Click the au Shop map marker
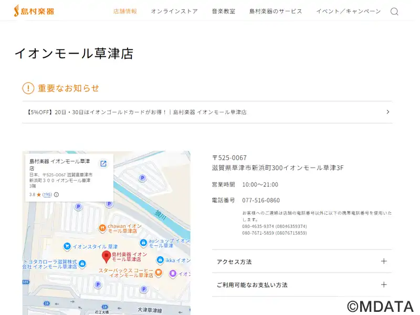The height and width of the screenshot is (315, 420). click(x=143, y=243)
